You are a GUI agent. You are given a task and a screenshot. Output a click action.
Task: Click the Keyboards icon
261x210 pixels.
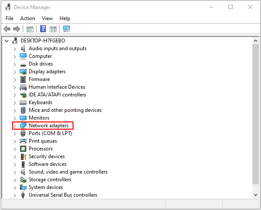pyautogui.click(x=23, y=102)
